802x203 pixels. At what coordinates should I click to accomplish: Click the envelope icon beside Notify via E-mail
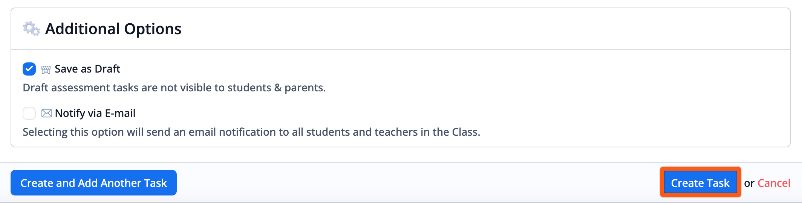(x=47, y=113)
